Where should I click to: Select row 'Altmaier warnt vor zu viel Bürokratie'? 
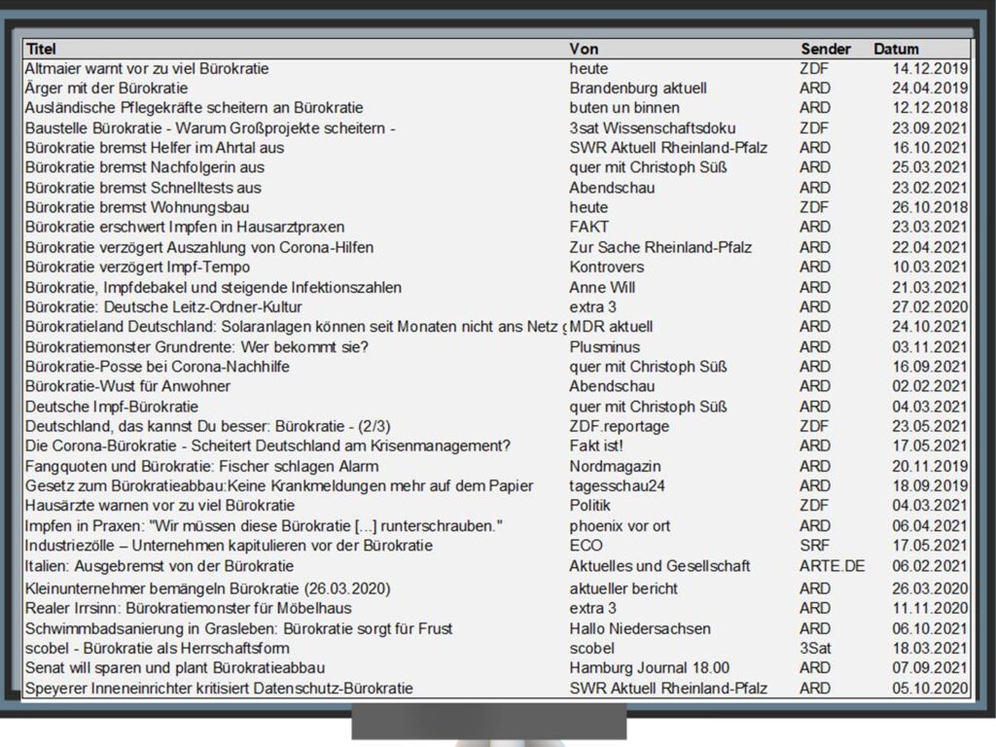497,69
